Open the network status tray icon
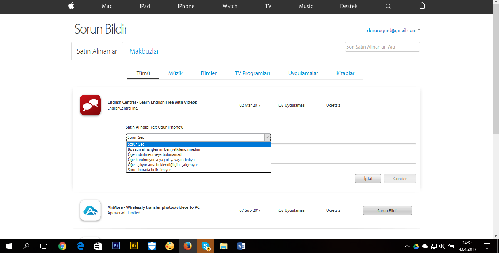499x253 pixels. coord(434,246)
